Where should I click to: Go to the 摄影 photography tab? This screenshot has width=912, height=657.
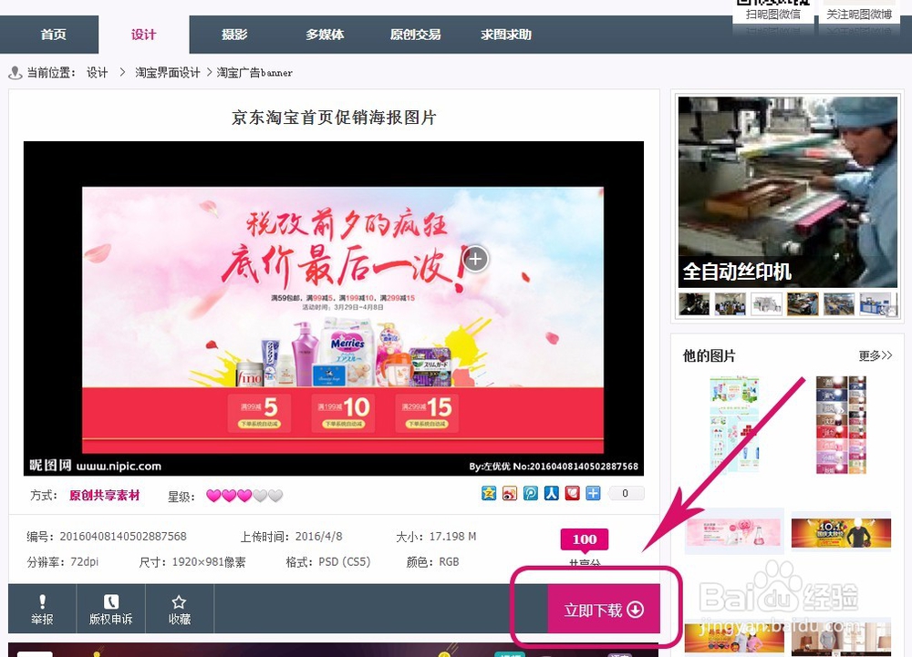(234, 35)
